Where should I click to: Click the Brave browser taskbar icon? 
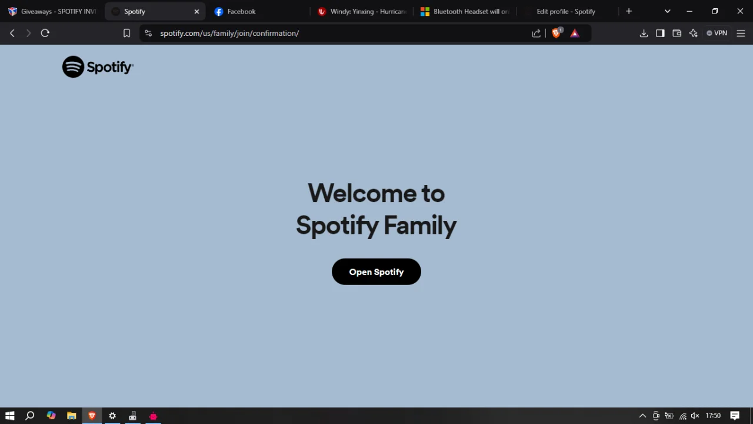pos(92,416)
